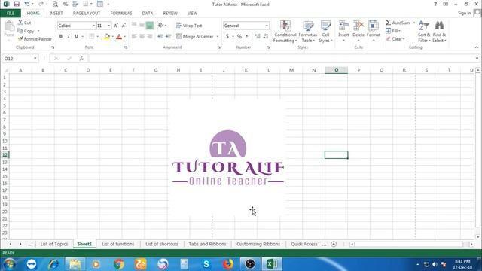Viewport: 482px width, 271px height.
Task: Click the Insert cells icon
Action: point(343,26)
